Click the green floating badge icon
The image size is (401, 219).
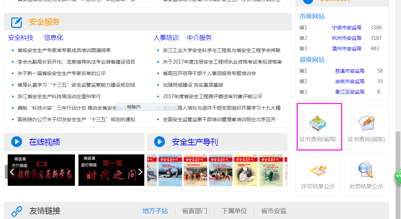click(398, 176)
